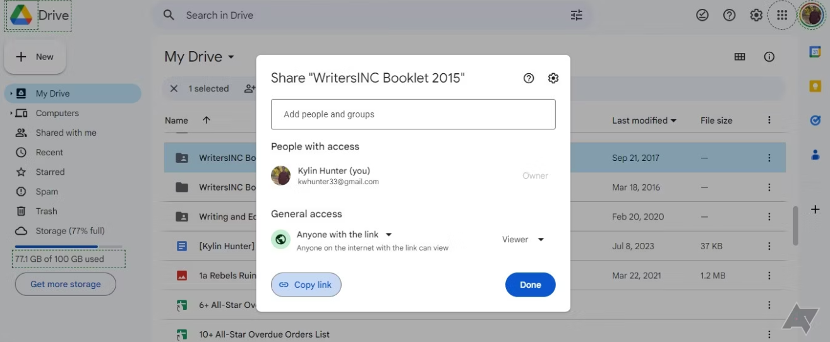The image size is (830, 342).
Task: Focus the Search in Drive field
Action: pos(373,15)
